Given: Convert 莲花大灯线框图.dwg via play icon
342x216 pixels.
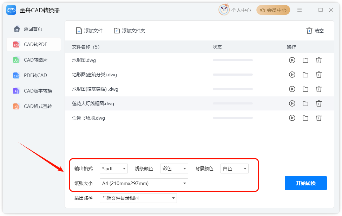Looking at the screenshot, I should point(292,103).
